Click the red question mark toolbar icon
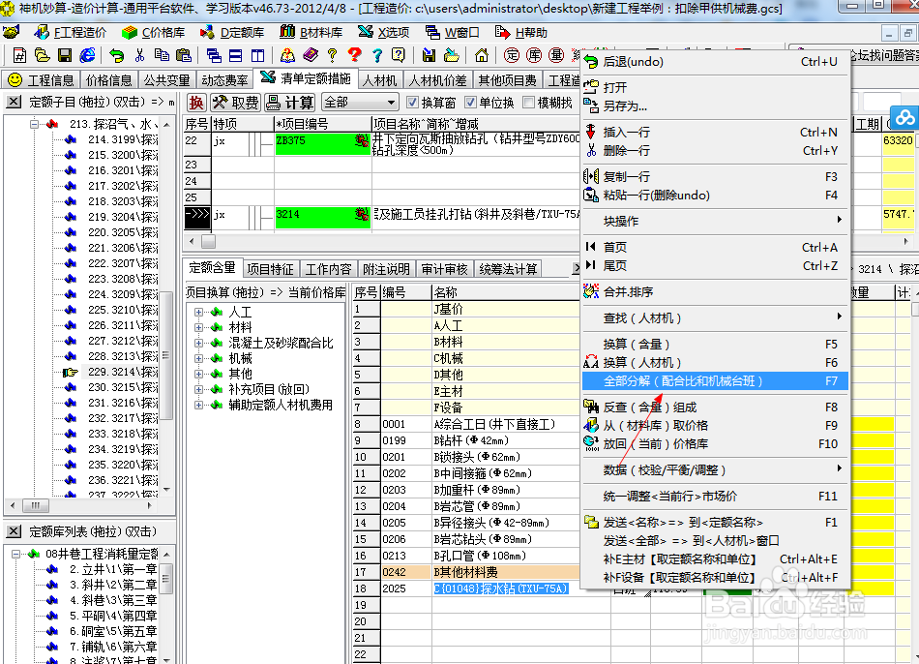The image size is (919, 664). coord(355,55)
